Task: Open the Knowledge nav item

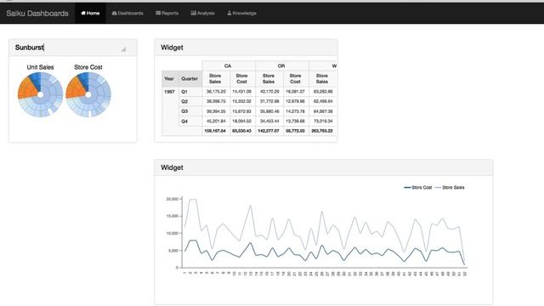Action: tap(241, 14)
